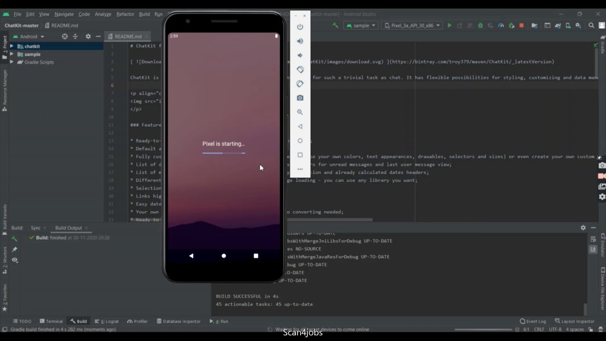Open the Logcat tool window

coord(107,321)
